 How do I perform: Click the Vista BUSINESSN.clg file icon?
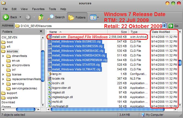coord(49,46)
